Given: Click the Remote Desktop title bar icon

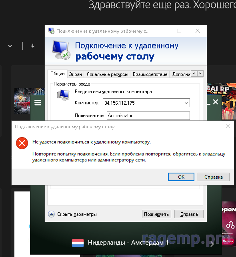Looking at the screenshot, I should click(51, 31).
